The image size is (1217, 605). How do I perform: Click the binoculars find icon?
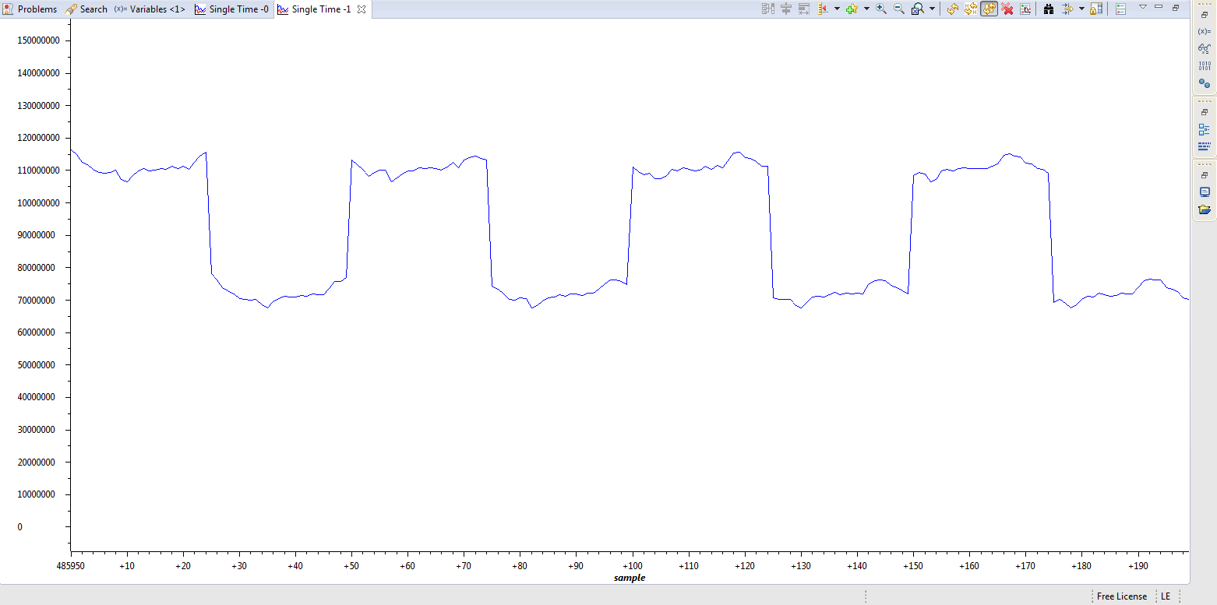pos(1049,9)
